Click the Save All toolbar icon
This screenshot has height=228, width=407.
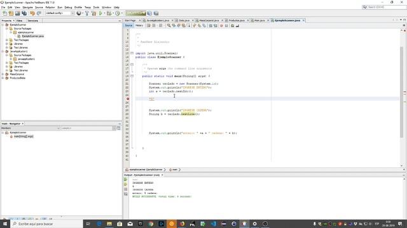(x=24, y=13)
